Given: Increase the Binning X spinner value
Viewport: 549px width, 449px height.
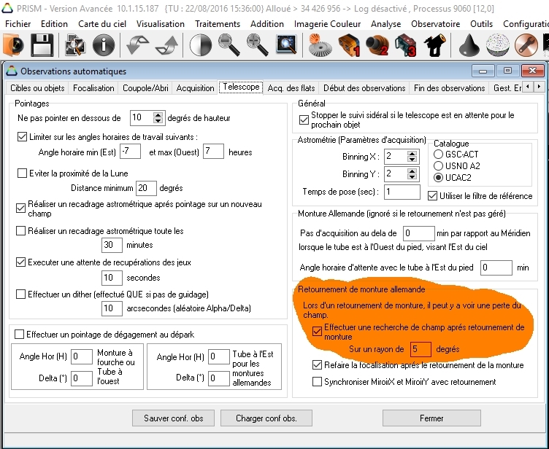Looking at the screenshot, I should 412,153.
